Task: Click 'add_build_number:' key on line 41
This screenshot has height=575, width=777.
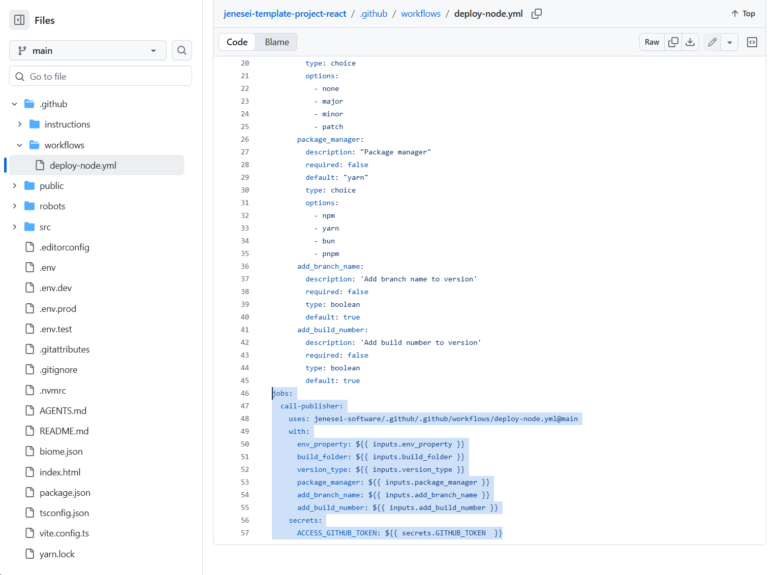Action: pos(332,330)
